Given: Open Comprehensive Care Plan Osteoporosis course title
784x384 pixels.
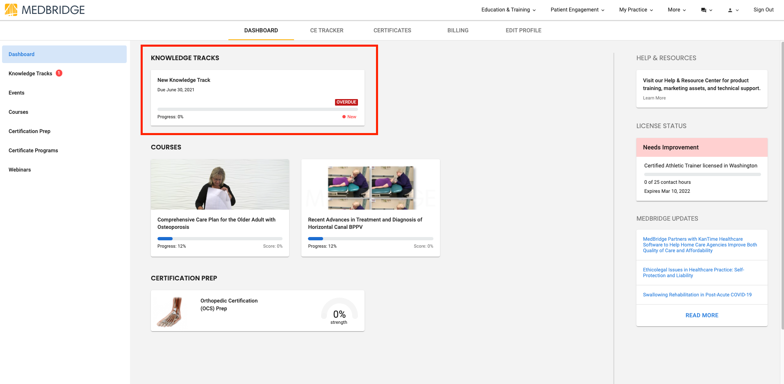Looking at the screenshot, I should tap(217, 223).
